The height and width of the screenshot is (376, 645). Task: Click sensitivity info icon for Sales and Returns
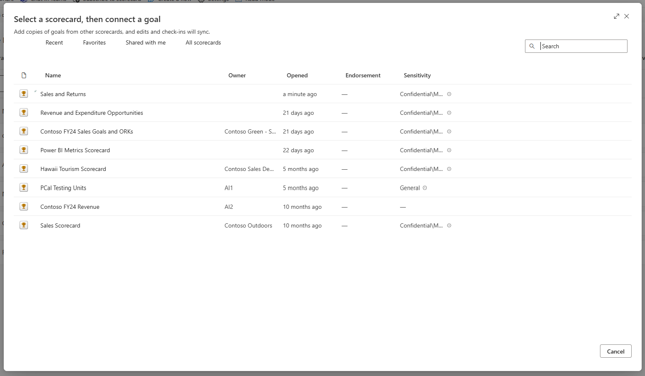pyautogui.click(x=449, y=94)
